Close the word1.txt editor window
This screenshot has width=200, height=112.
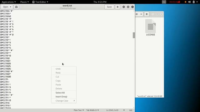click(x=132, y=7)
